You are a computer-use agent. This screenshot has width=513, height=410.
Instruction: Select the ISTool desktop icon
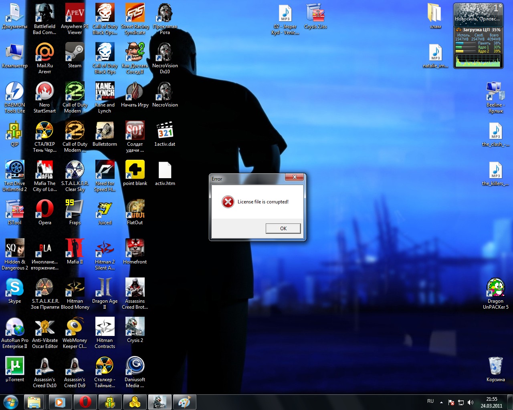click(14, 212)
